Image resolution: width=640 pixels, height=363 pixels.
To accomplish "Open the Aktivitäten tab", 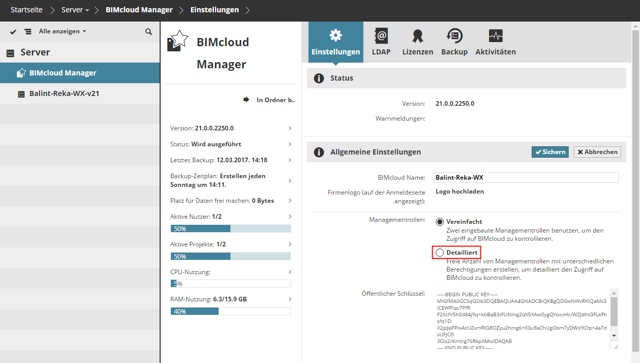I will (x=495, y=42).
